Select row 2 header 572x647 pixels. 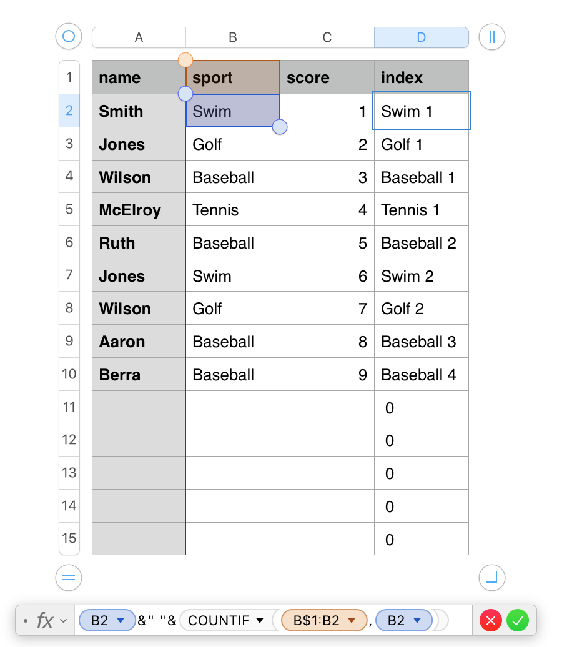(x=69, y=111)
